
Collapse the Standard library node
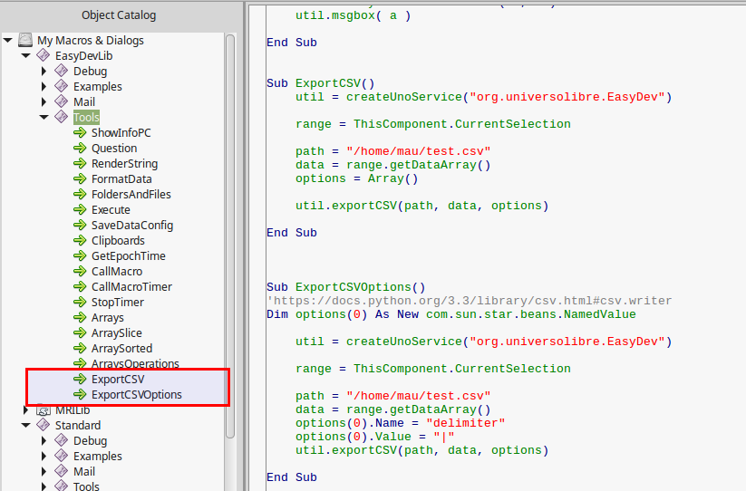pos(26,426)
